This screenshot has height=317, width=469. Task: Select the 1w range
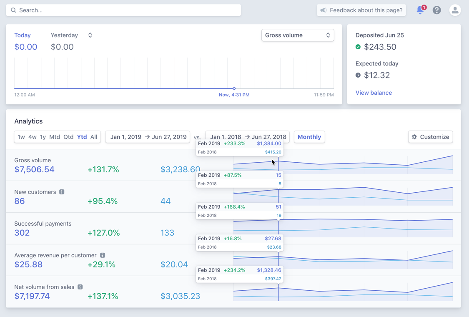(x=21, y=137)
